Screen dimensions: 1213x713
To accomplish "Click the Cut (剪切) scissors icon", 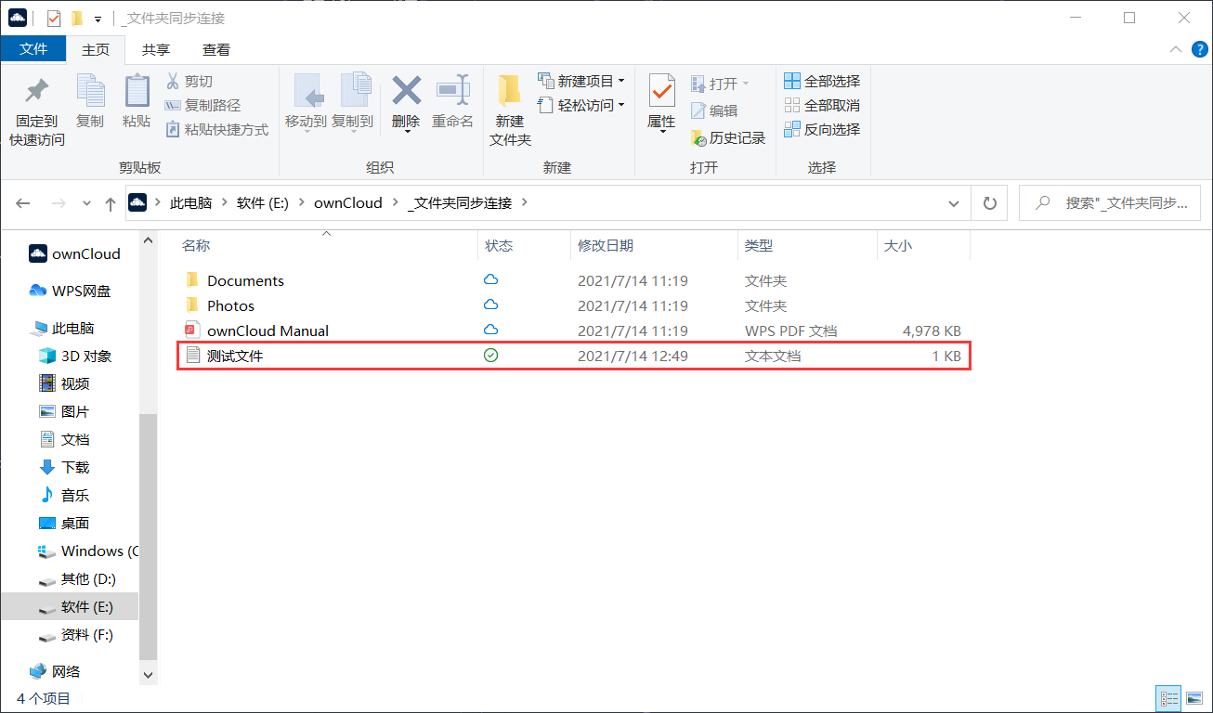I will (172, 81).
